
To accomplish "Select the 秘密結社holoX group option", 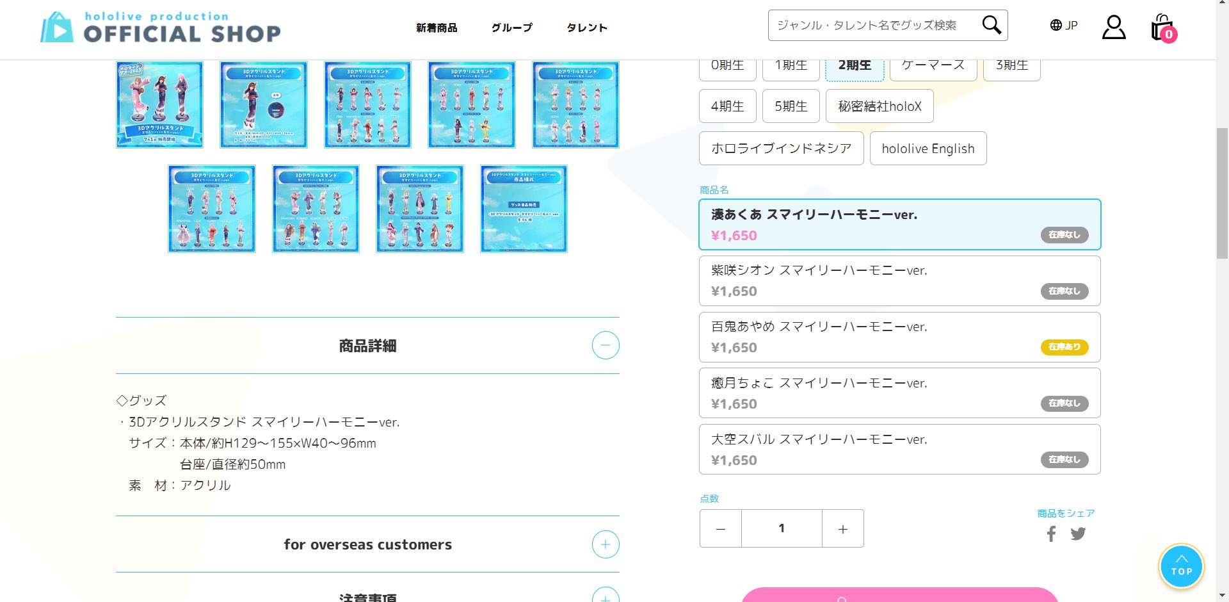I will 880,106.
